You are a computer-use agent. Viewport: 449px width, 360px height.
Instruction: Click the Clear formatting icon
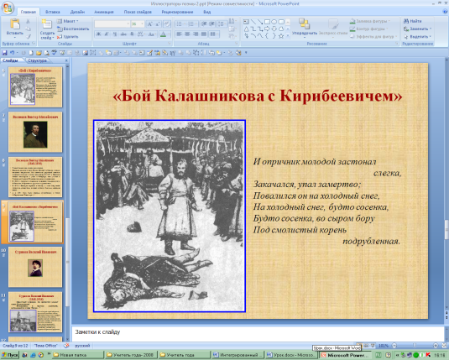tap(167, 24)
